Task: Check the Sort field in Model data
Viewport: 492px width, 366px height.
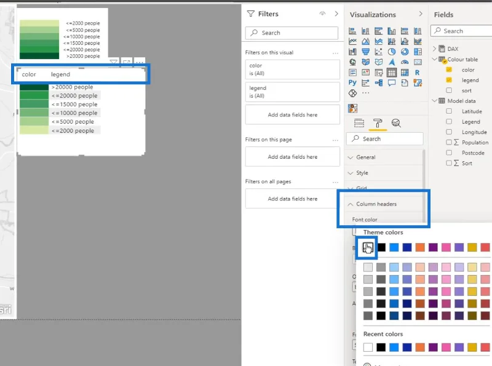Action: click(449, 163)
